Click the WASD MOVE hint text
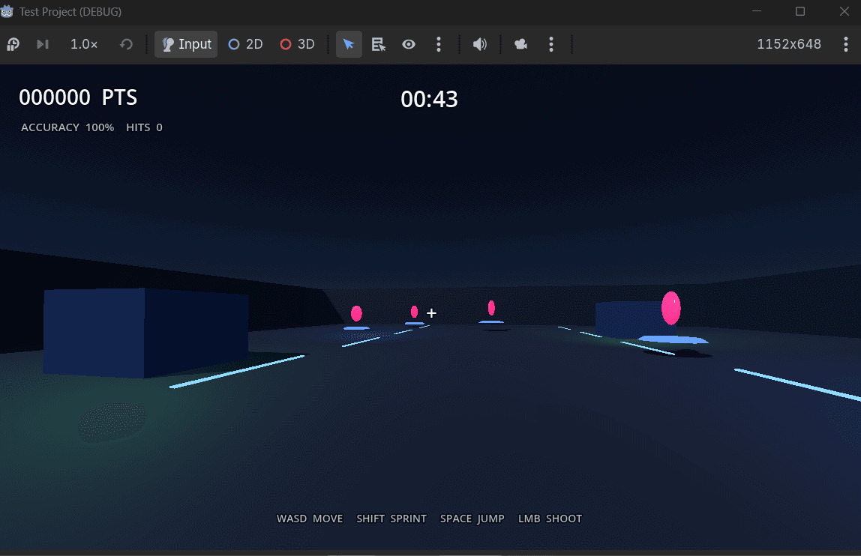The height and width of the screenshot is (556, 861). coord(310,519)
